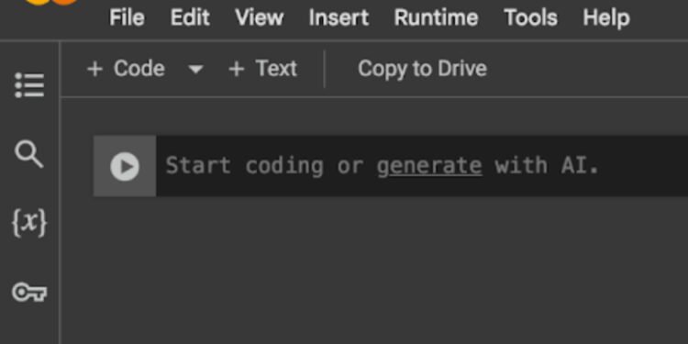Open the File menu
The height and width of the screenshot is (344, 688).
(x=127, y=18)
